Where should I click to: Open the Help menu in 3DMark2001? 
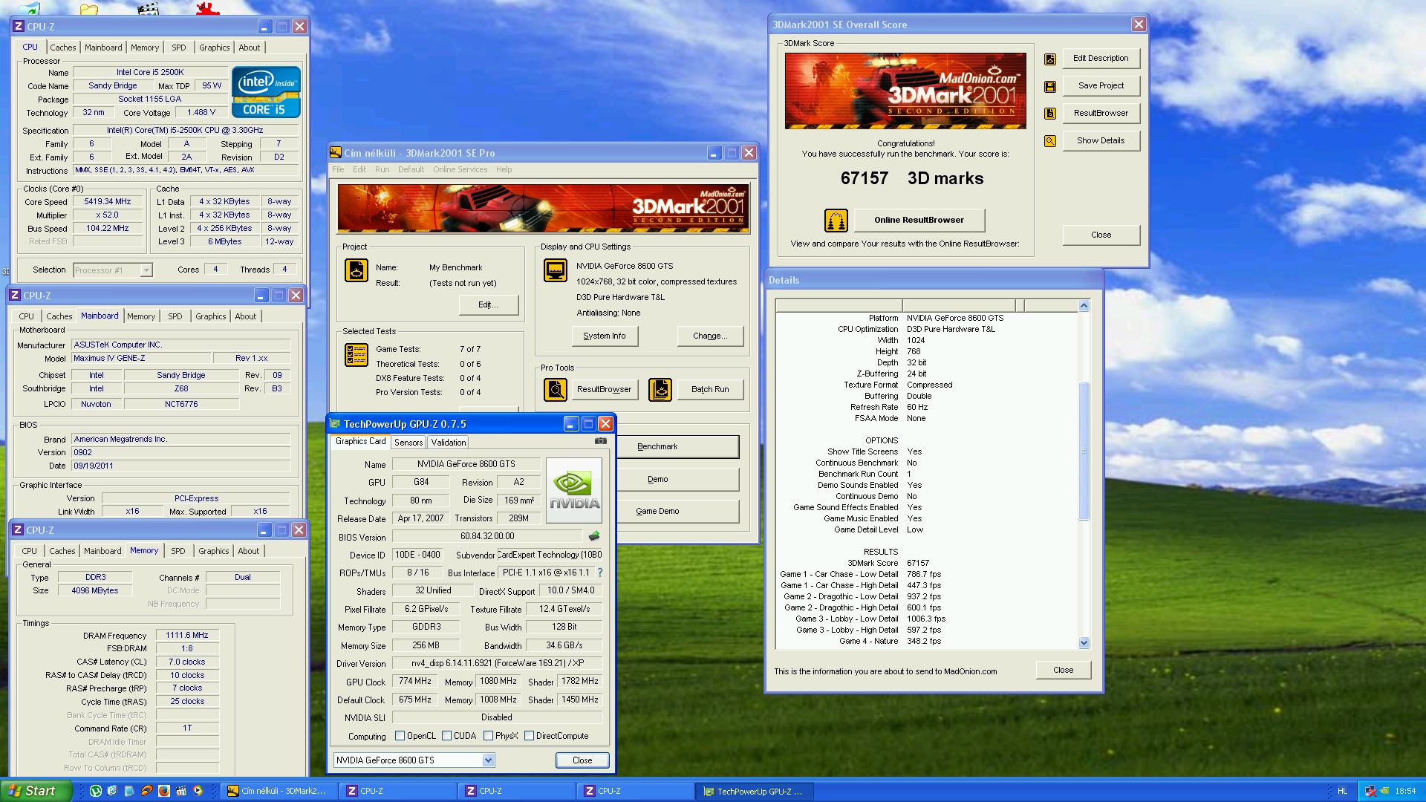pos(504,169)
